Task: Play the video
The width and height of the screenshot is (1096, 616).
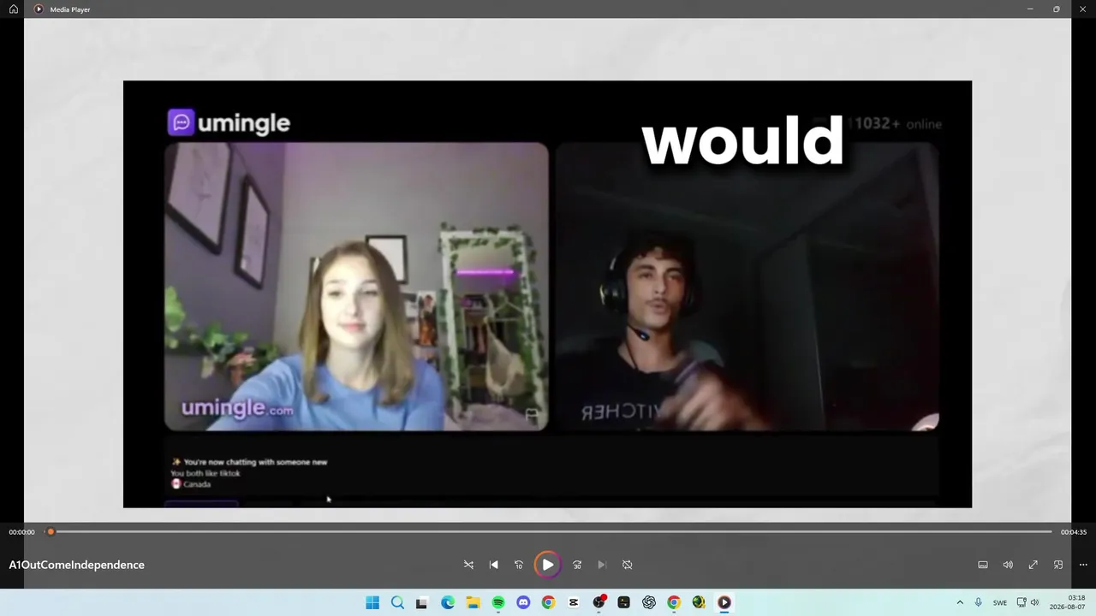Action: pyautogui.click(x=548, y=565)
